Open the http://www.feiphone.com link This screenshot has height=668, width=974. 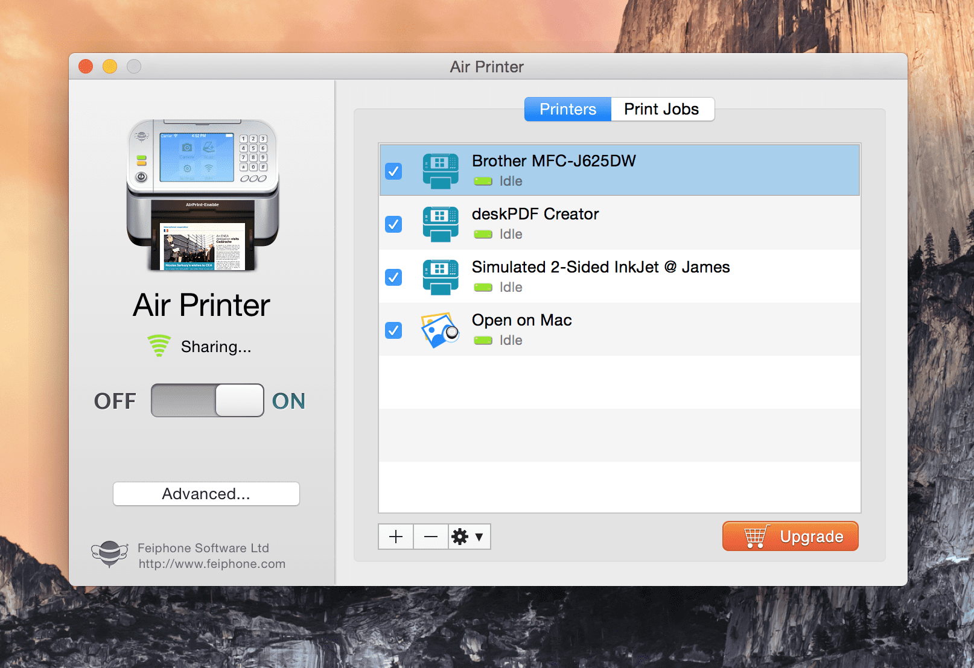[x=212, y=564]
